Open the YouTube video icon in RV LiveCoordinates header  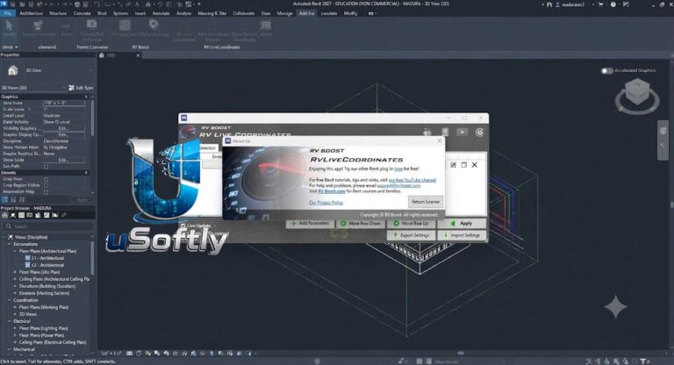point(462,132)
